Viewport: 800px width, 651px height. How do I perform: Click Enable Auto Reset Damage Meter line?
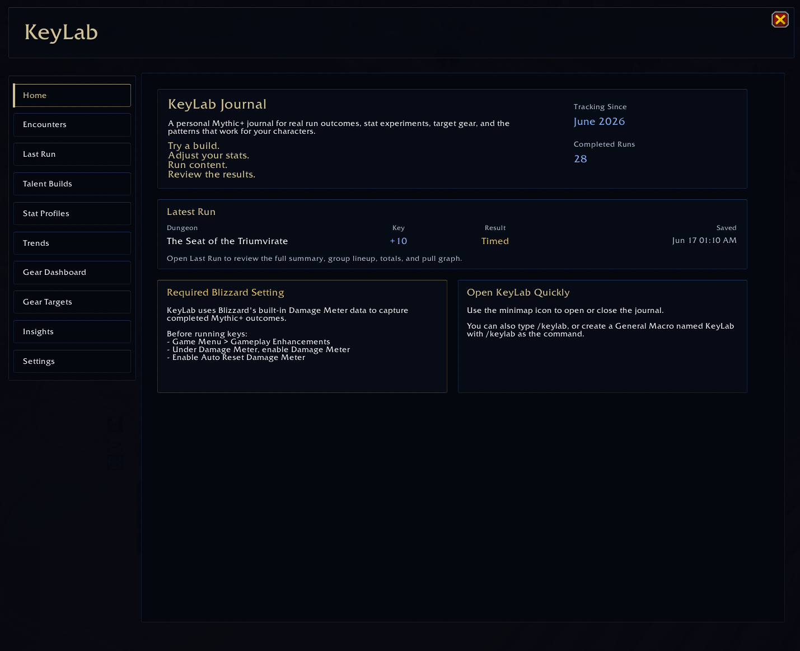pos(236,357)
